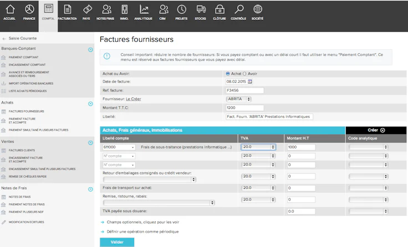Select the Avoir radio button
Image resolution: width=408 pixels, height=247 pixels.
244,74
